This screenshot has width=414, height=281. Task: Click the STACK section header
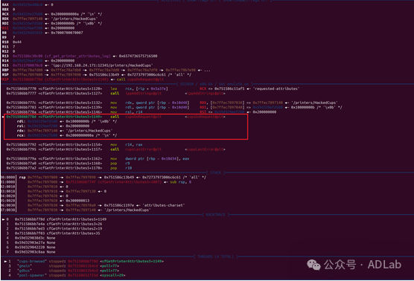tap(216, 172)
